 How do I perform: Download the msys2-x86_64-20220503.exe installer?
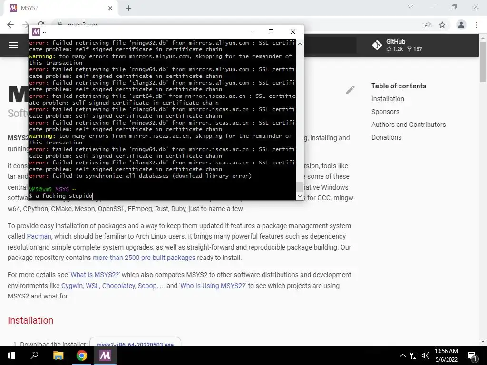(135, 343)
